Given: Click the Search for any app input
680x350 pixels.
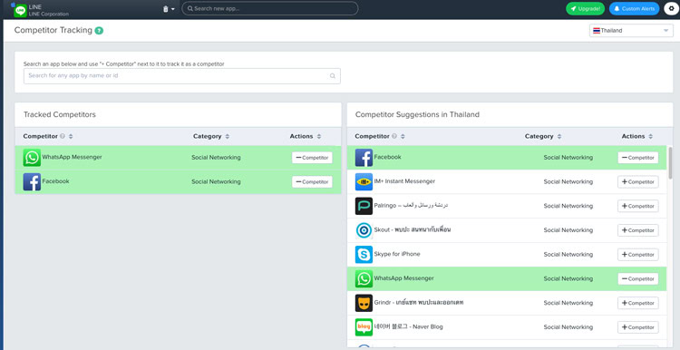Looking at the screenshot, I should tap(181, 76).
